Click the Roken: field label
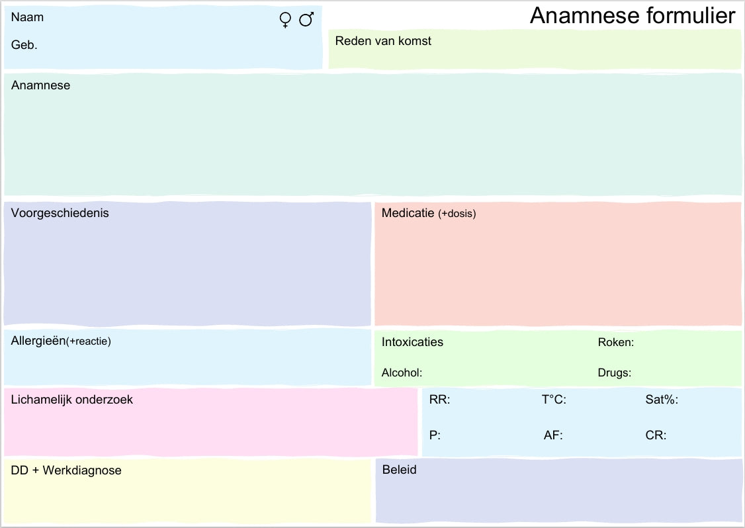This screenshot has width=745, height=528. (x=616, y=342)
